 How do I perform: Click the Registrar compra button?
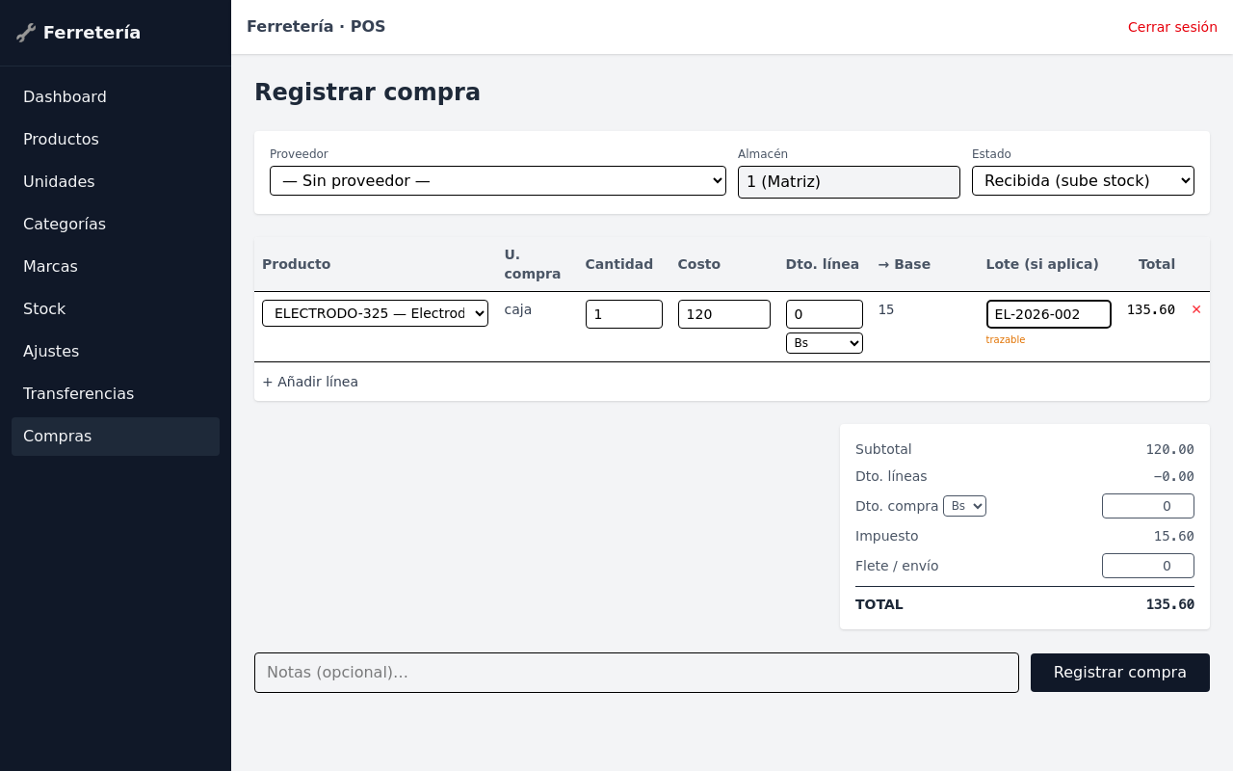pyautogui.click(x=1120, y=673)
